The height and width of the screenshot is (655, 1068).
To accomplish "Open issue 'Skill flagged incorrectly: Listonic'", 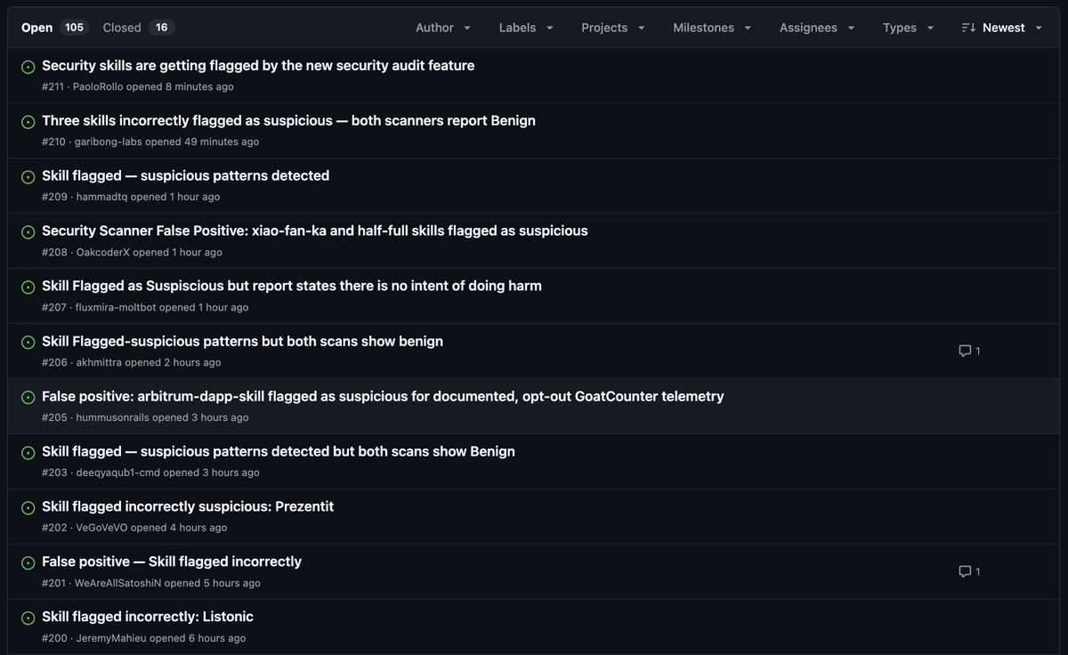I will click(x=148, y=618).
